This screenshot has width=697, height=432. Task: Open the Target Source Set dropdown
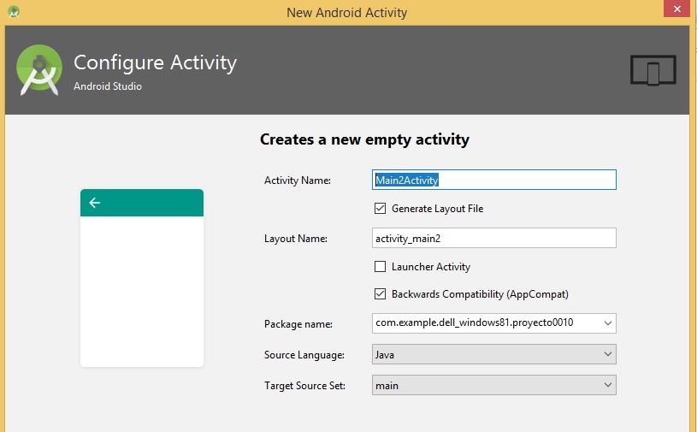[494, 386]
